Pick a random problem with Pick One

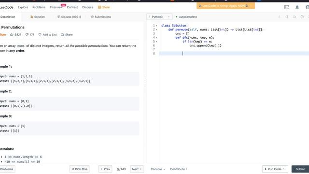tap(79, 169)
